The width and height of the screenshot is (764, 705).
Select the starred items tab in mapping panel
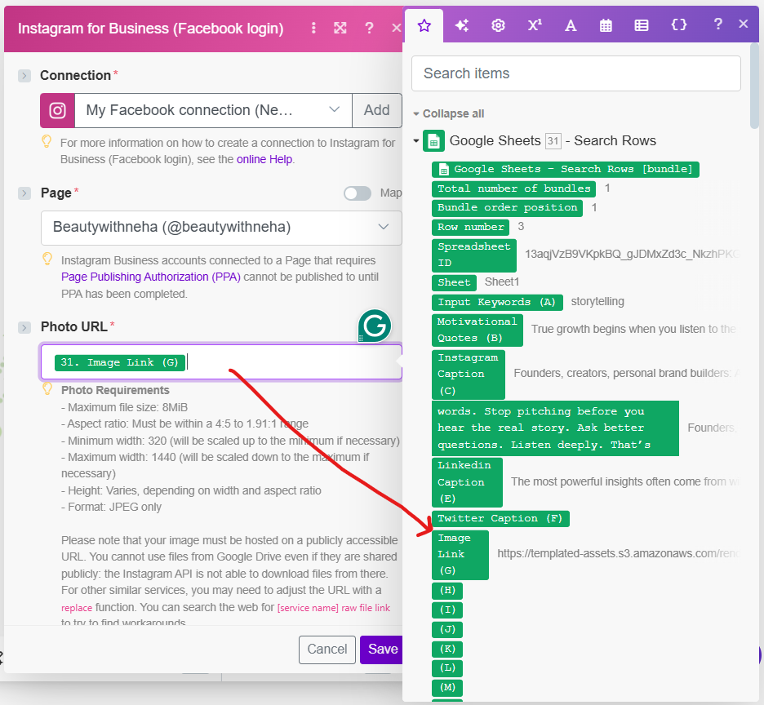424,25
